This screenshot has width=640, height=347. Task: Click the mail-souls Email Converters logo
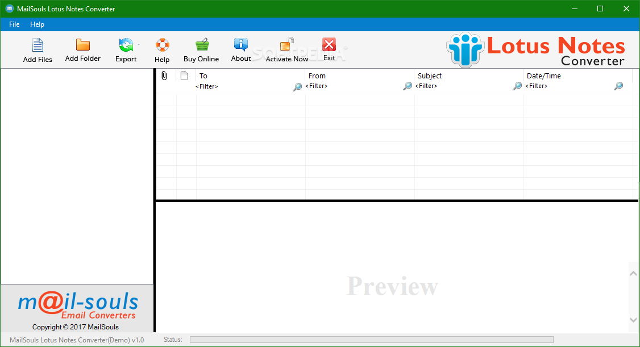(77, 306)
